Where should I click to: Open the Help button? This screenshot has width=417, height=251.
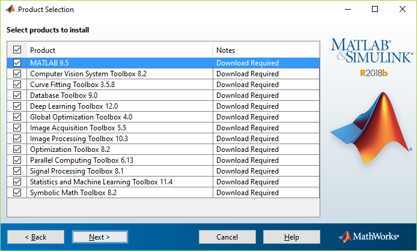(291, 237)
